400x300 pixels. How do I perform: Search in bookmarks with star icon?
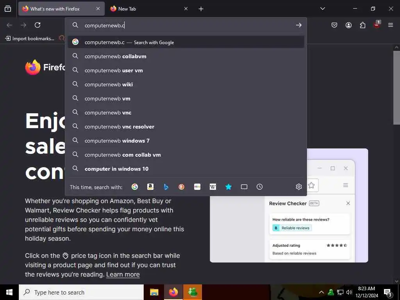click(228, 187)
